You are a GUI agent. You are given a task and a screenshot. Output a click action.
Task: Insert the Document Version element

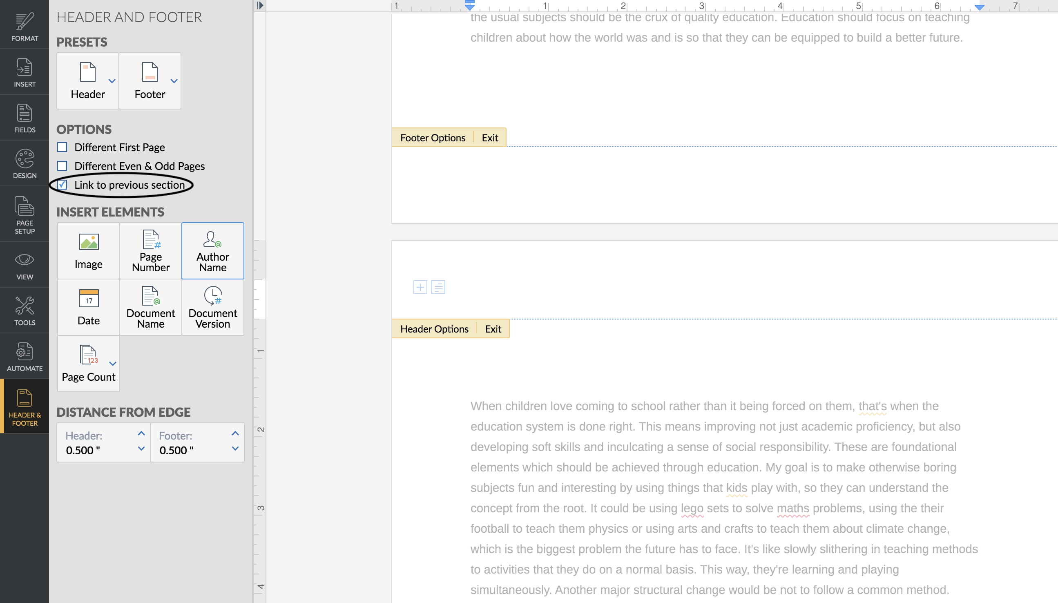212,307
